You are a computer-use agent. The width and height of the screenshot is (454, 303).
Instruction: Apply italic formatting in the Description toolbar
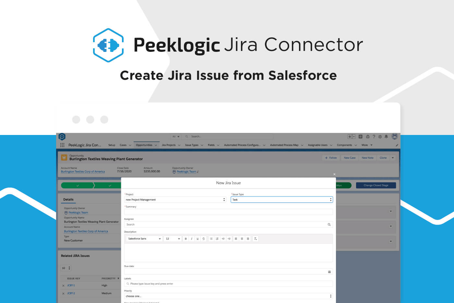192,238
